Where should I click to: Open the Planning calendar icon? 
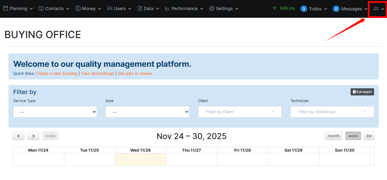click(x=6, y=8)
